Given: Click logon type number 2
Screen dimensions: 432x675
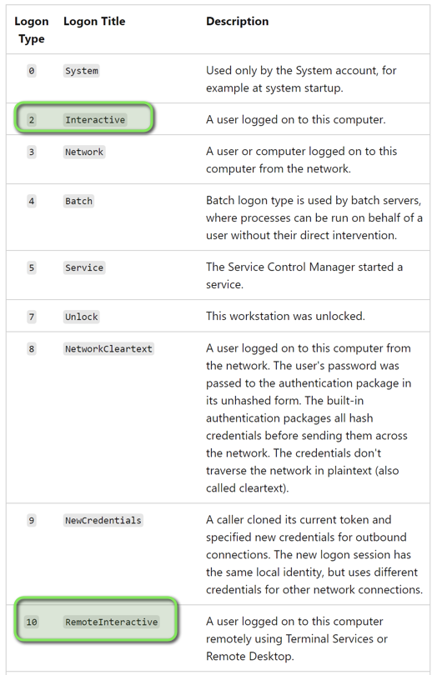Looking at the screenshot, I should (32, 120).
